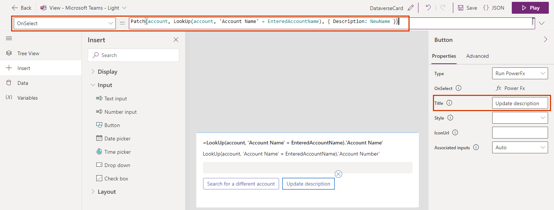Insert a Number input control
Image resolution: width=554 pixels, height=210 pixels.
(116, 112)
